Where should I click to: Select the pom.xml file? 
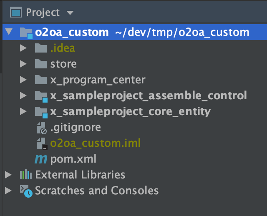pyautogui.click(x=73, y=159)
